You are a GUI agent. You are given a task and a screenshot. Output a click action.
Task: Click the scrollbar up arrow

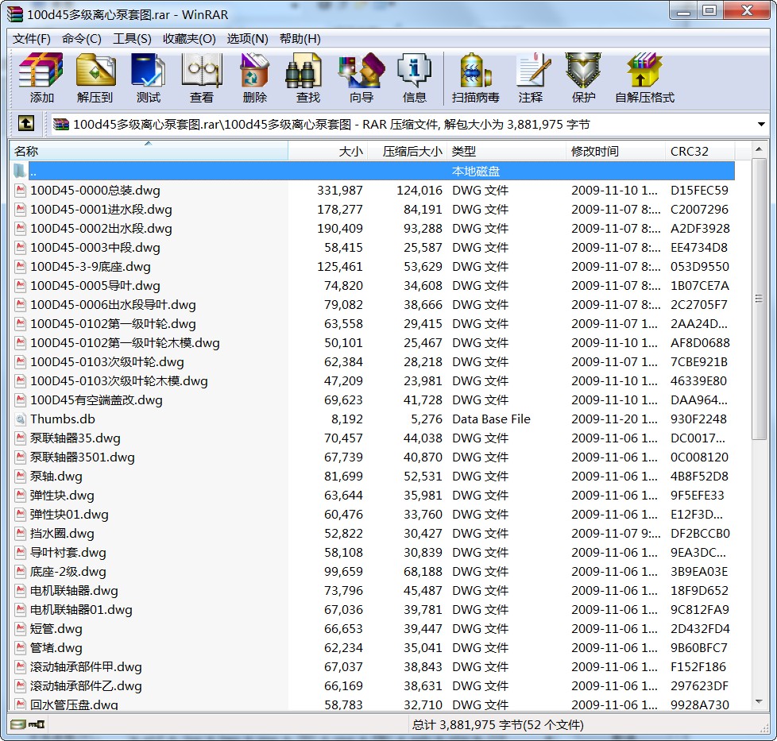click(x=759, y=149)
